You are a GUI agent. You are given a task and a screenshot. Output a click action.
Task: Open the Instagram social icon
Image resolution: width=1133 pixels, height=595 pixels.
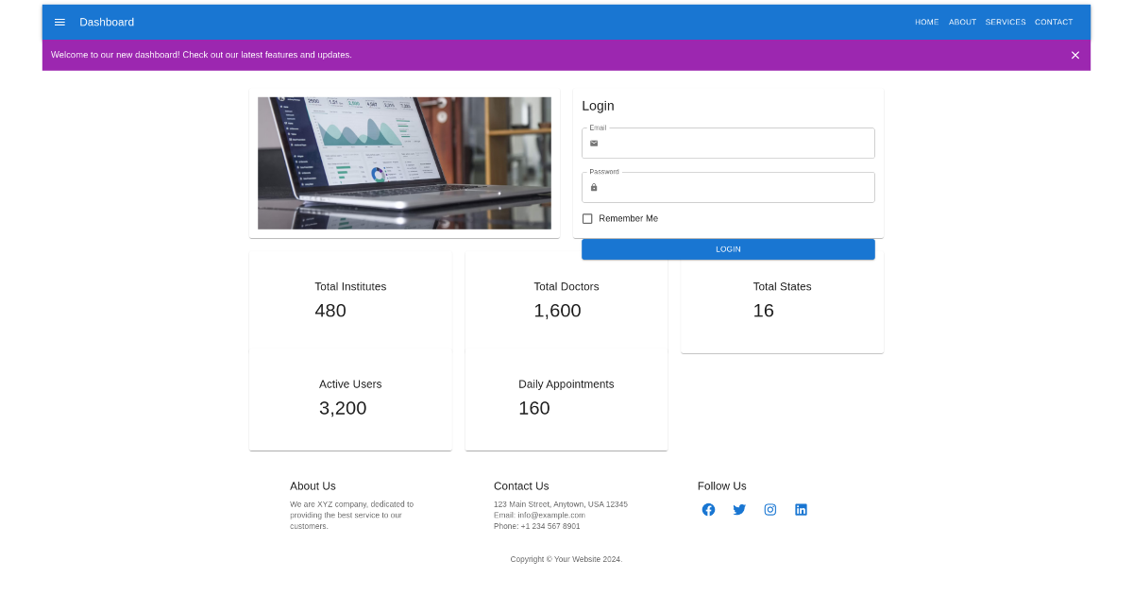click(770, 509)
